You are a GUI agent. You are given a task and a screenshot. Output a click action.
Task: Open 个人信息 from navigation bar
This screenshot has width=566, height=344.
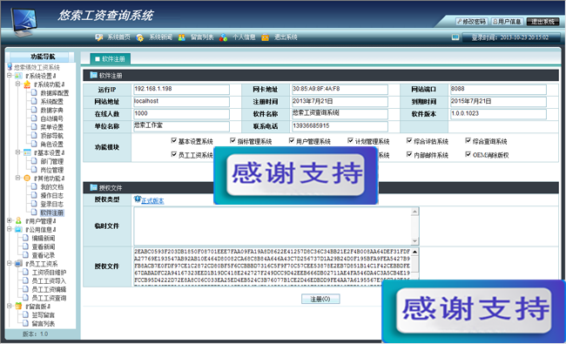[x=244, y=37]
